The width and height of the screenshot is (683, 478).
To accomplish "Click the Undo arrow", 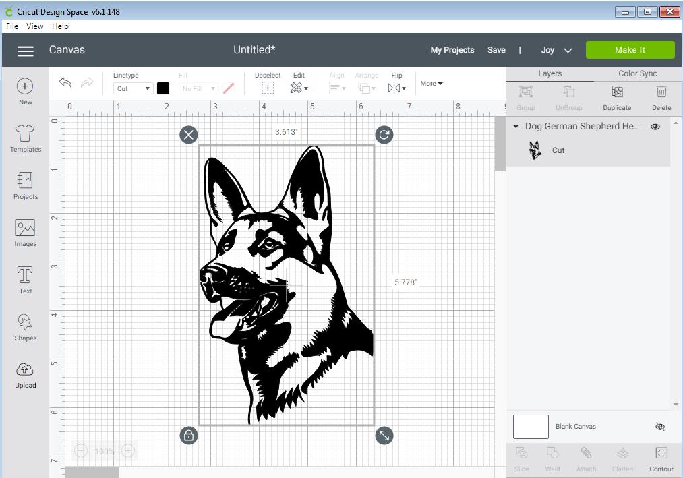I will pos(65,82).
